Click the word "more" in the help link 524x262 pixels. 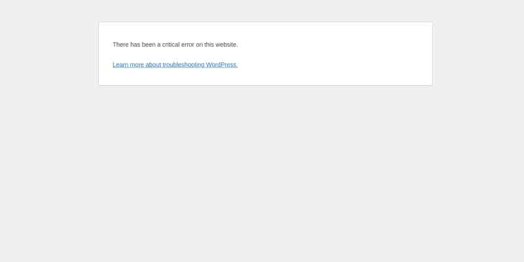coord(136,65)
